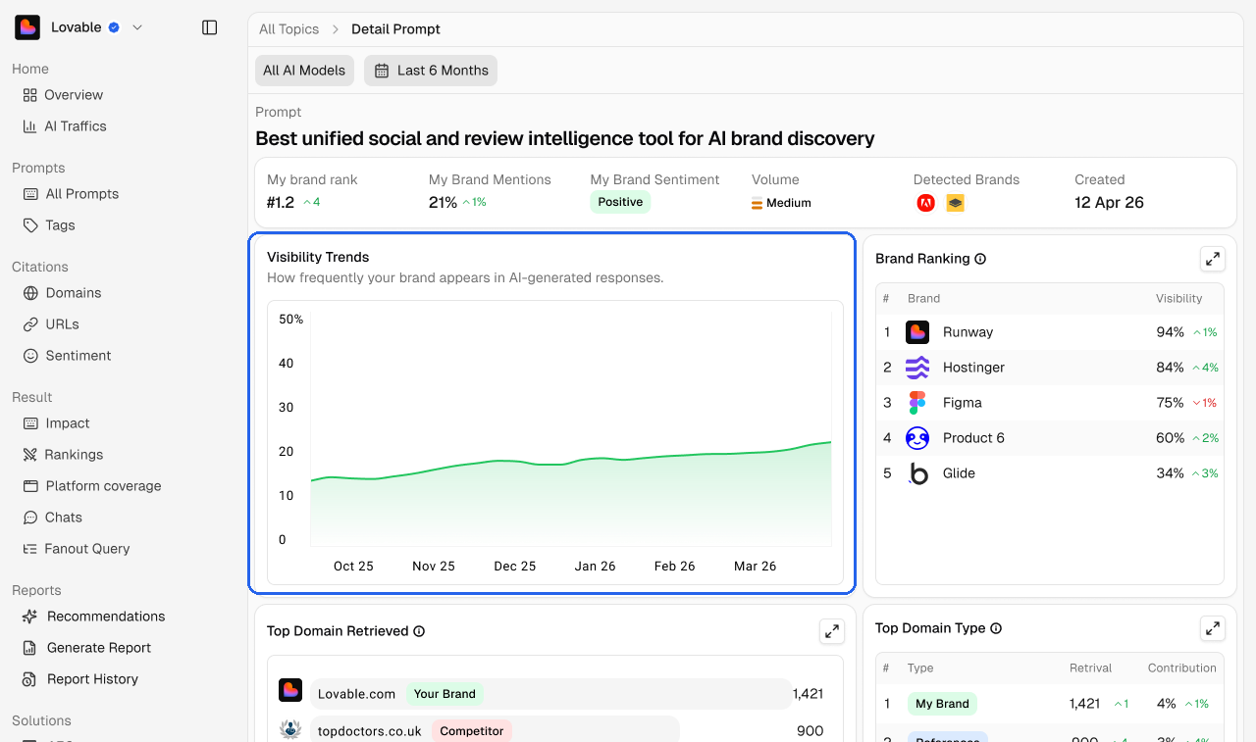Click the Rankings sidebar icon

click(30, 455)
